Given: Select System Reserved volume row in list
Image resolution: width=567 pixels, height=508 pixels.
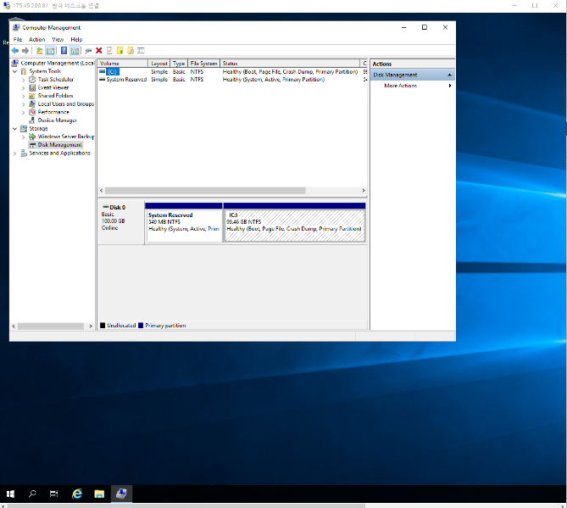Looking at the screenshot, I should coord(233,80).
